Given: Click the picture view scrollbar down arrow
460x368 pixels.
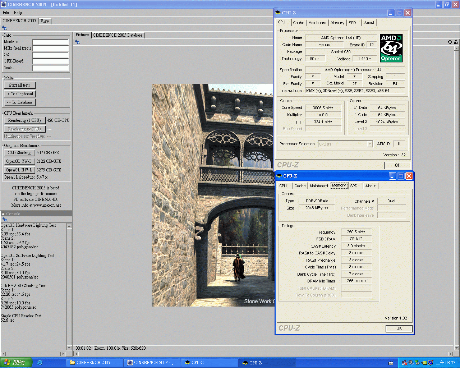Looking at the screenshot, I should [457, 348].
